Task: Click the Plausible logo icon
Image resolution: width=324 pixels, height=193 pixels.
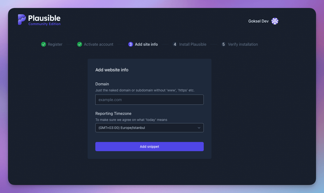Action: (22, 19)
